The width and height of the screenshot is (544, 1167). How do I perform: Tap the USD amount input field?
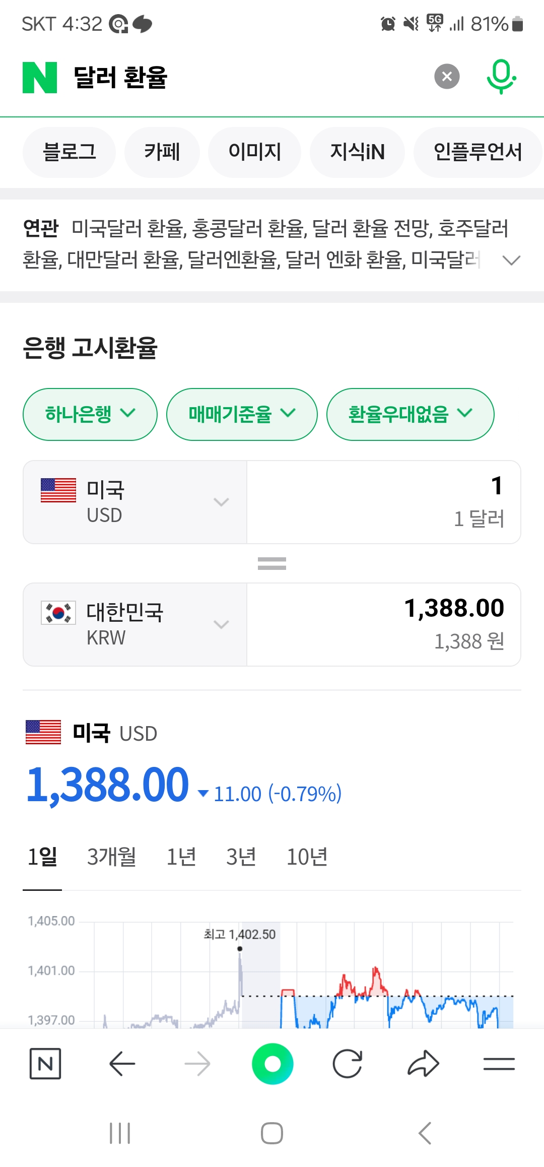(384, 502)
